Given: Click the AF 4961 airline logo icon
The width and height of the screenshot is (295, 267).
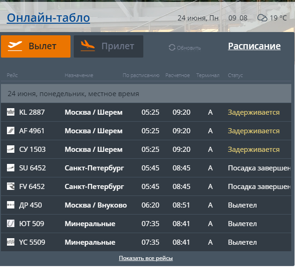Looking at the screenshot, I should click(x=11, y=131).
